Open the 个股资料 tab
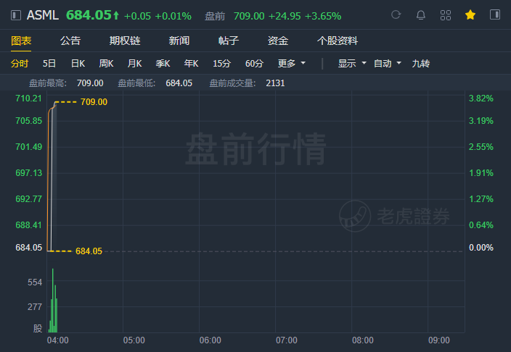Viewport: 511px width, 352px height. click(338, 41)
